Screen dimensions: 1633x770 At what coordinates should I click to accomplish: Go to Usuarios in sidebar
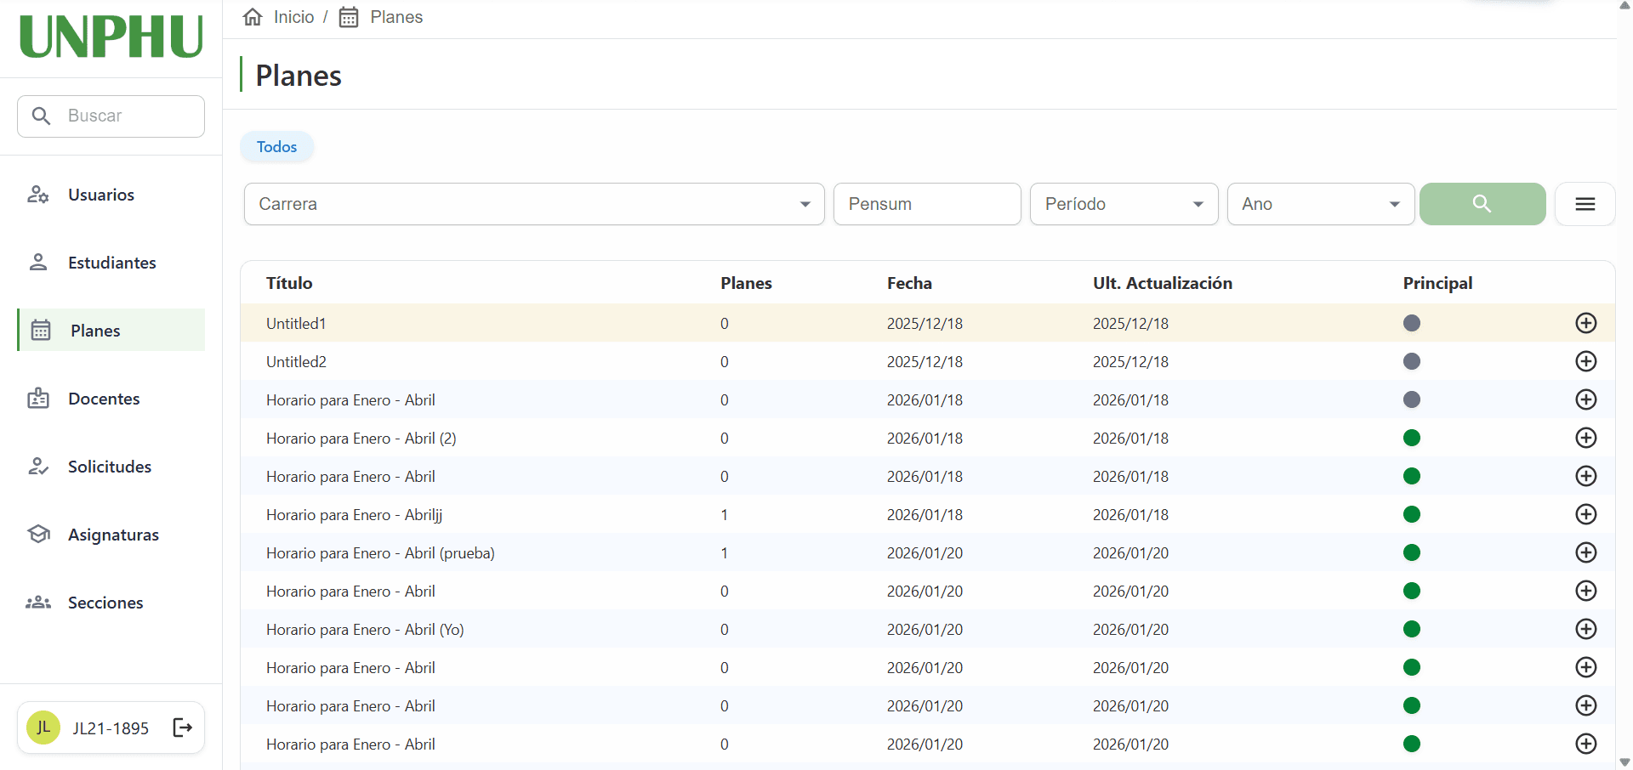(x=111, y=195)
